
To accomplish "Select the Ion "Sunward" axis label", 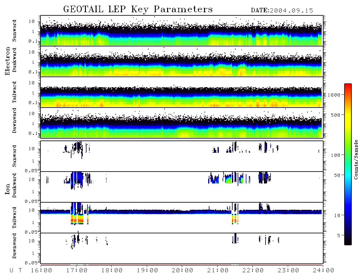I will point(14,156).
